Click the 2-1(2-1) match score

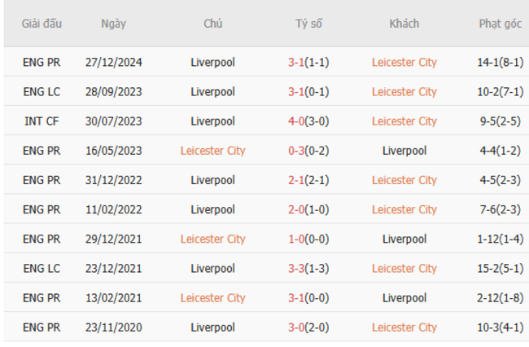click(x=308, y=180)
